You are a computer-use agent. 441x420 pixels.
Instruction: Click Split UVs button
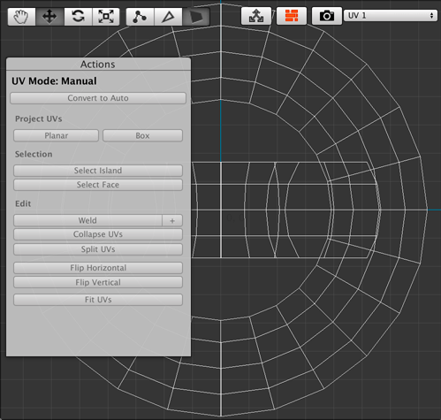pyautogui.click(x=98, y=249)
